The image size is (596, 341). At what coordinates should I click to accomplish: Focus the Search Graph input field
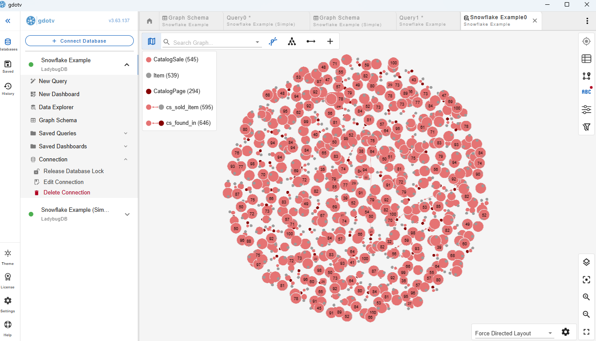click(x=213, y=43)
